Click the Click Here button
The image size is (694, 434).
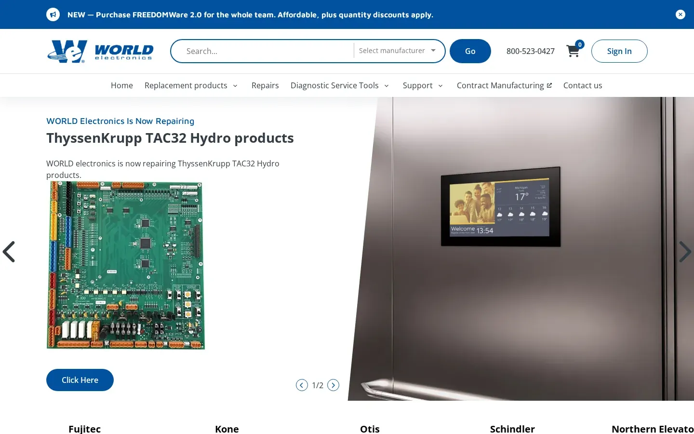[x=80, y=380]
